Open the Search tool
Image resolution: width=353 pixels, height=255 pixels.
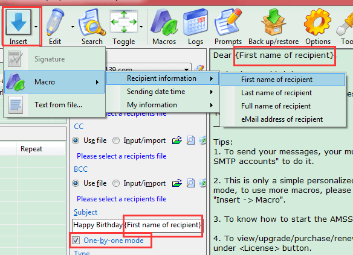tap(92, 27)
